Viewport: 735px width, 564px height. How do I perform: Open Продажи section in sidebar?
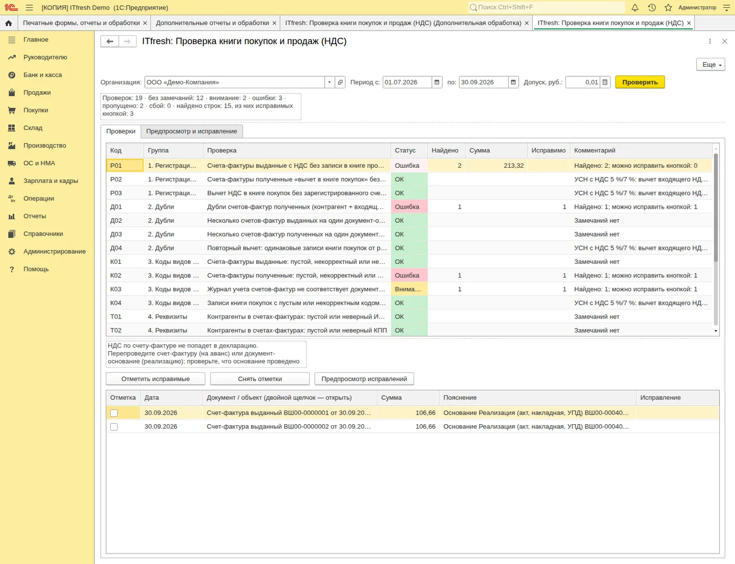point(37,93)
